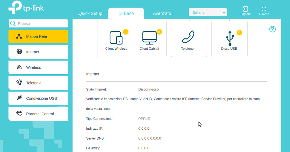This screenshot has height=152, width=290.
Task: Open Parental Control sidebar item
Action: coord(38,114)
